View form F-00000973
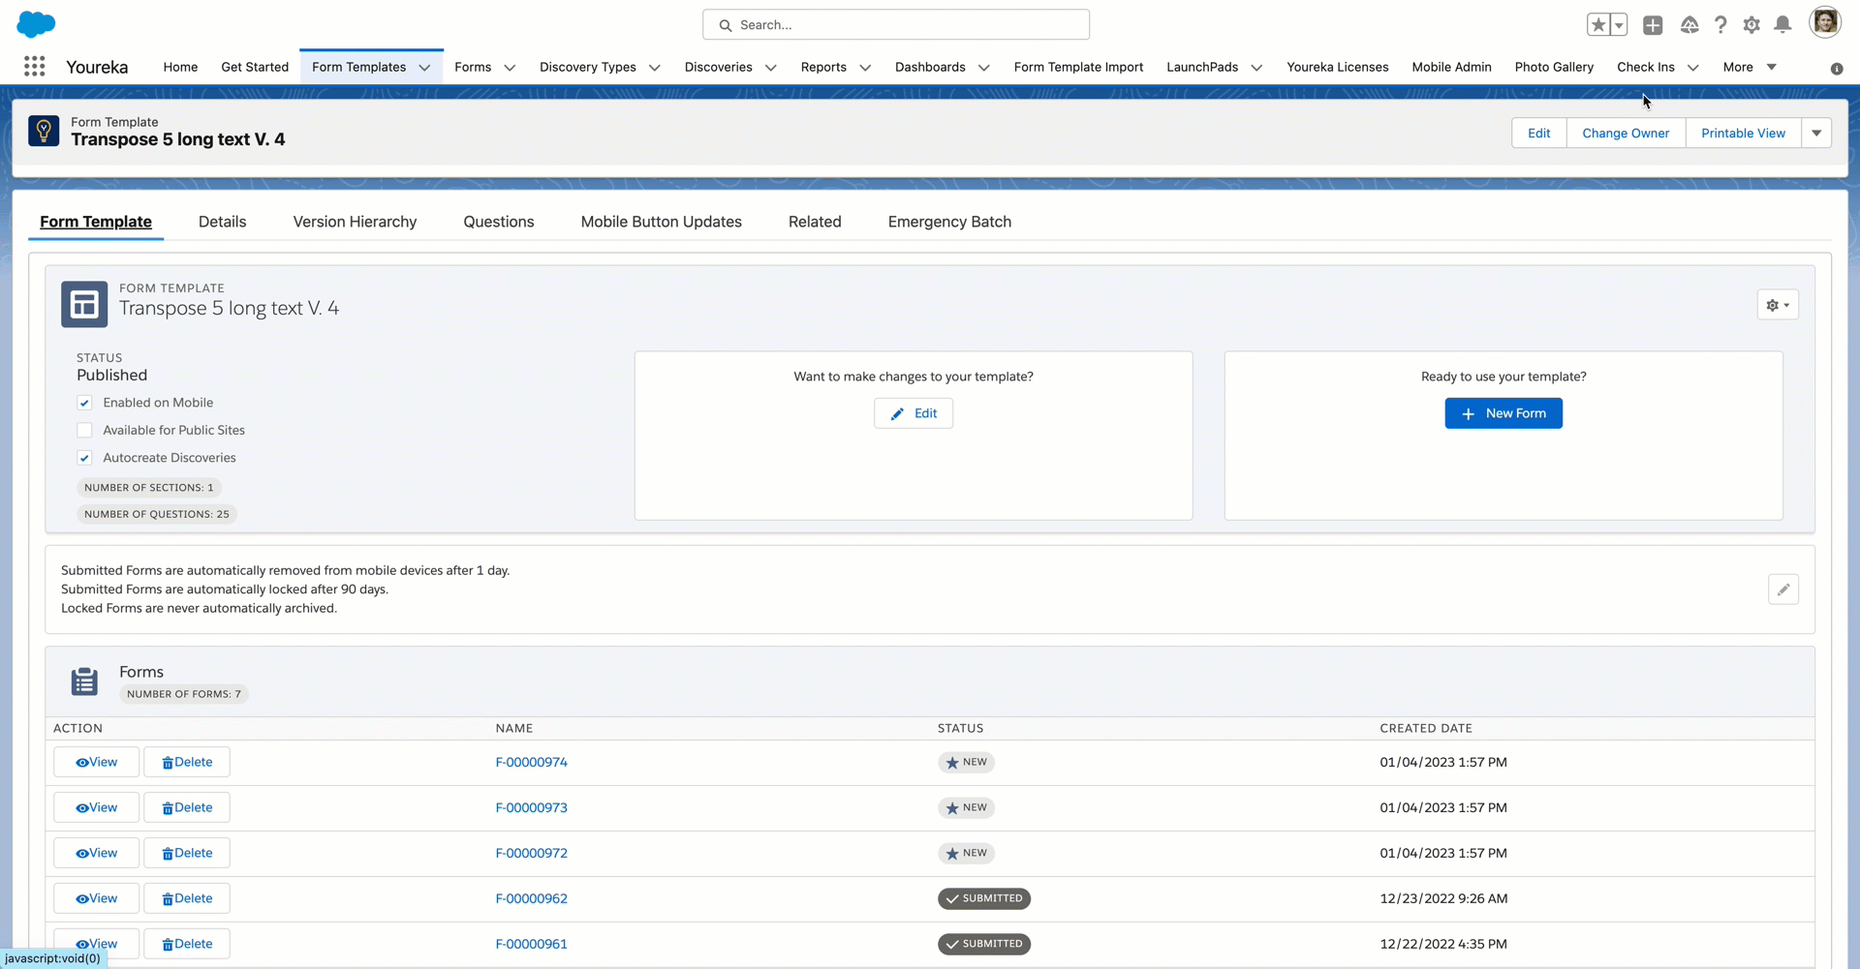 click(x=96, y=807)
